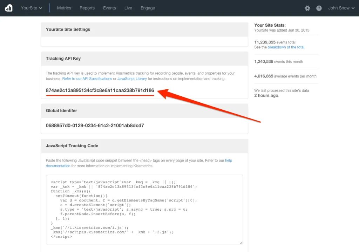Screen dimensions: 359x252
Task: Click 'YourSite was added Jun 30, 2015' text
Action: click(282, 30)
